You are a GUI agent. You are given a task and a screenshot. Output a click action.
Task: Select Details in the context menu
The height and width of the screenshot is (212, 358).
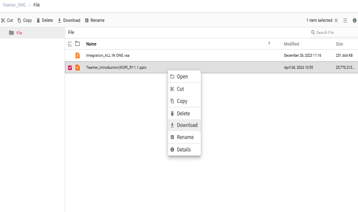click(x=183, y=149)
